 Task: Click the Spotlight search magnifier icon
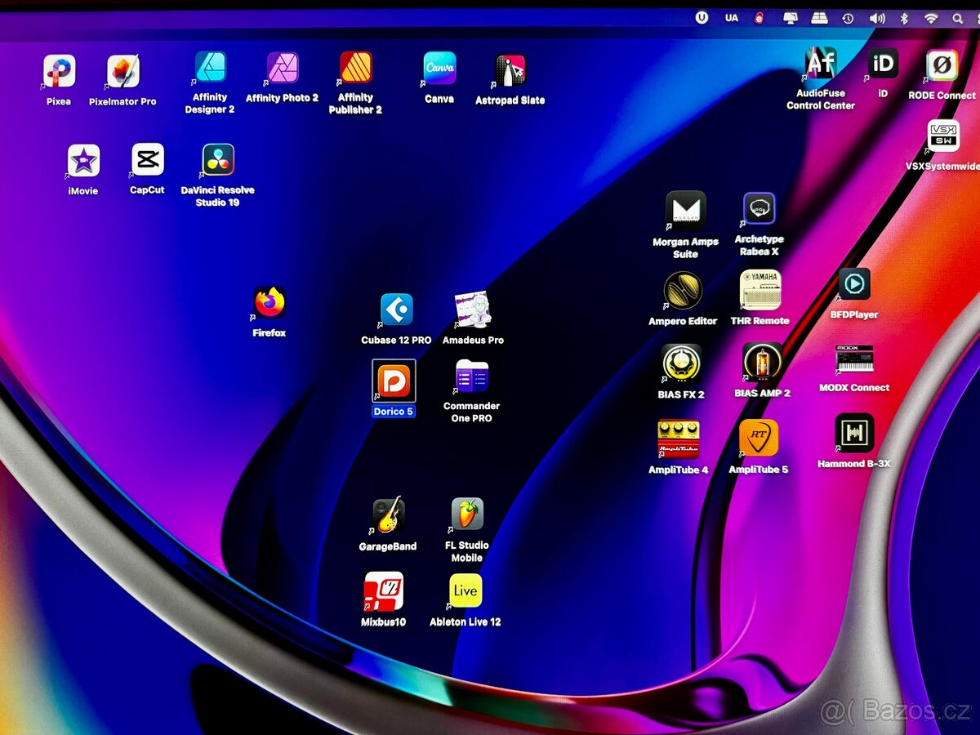958,18
